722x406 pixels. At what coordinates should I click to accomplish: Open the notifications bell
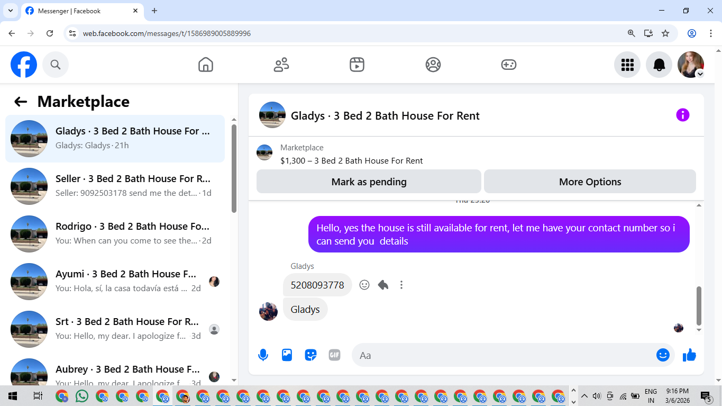(x=659, y=65)
